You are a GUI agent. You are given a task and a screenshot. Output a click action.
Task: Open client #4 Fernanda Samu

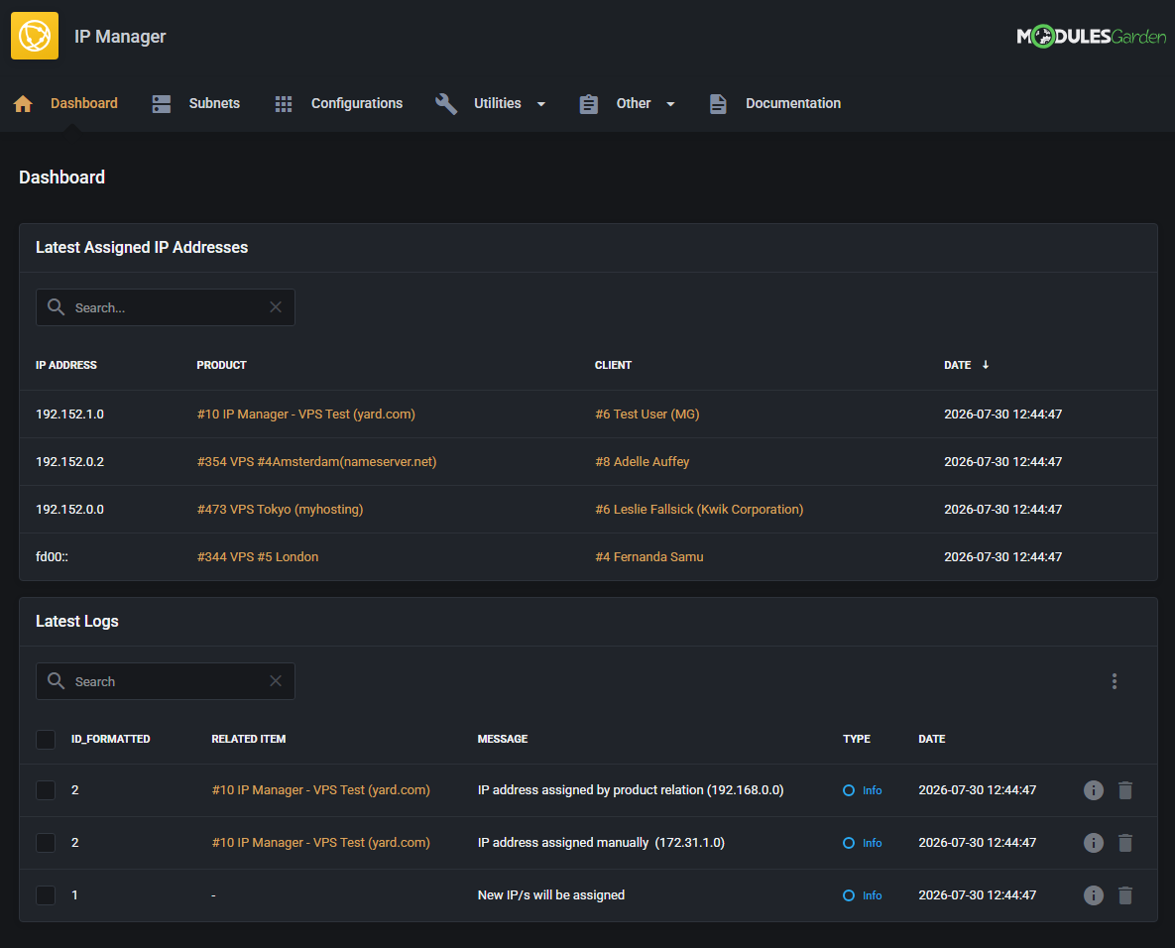[x=648, y=557]
